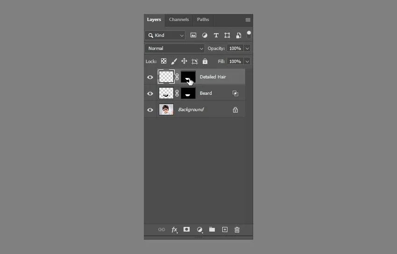
Task: Open the fx layer style menu
Action: [x=175, y=230]
